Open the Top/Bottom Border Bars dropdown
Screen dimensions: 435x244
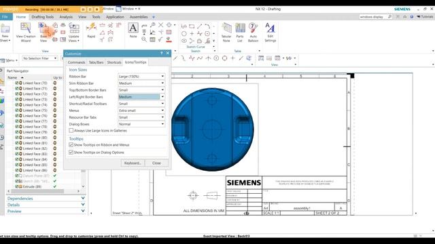click(x=141, y=90)
